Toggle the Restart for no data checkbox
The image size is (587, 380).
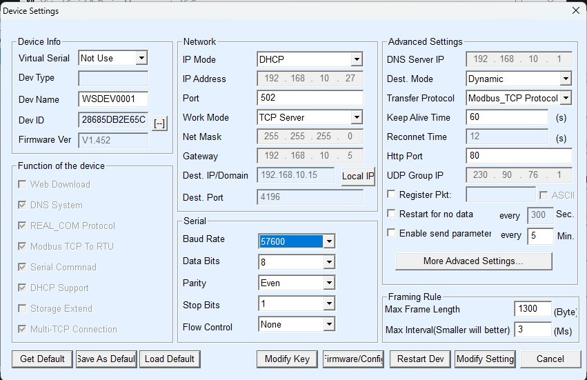click(x=392, y=214)
